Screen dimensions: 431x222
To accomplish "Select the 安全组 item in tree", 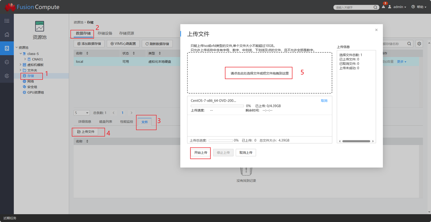I will coord(32,87).
